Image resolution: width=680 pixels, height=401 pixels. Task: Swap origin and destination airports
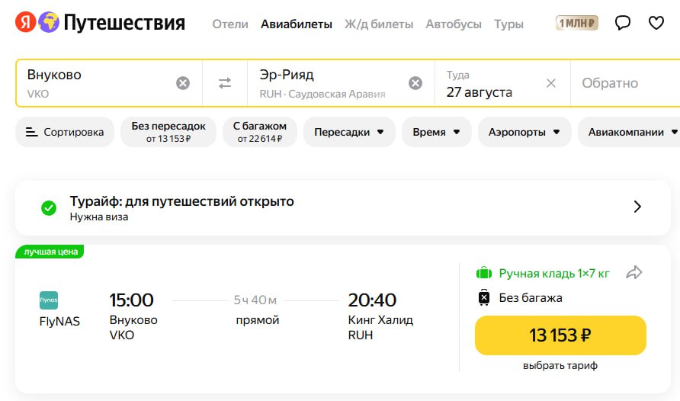(225, 83)
